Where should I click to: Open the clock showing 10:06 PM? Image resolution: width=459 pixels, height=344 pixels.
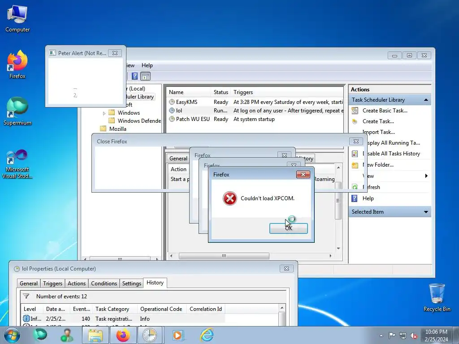[436, 335]
